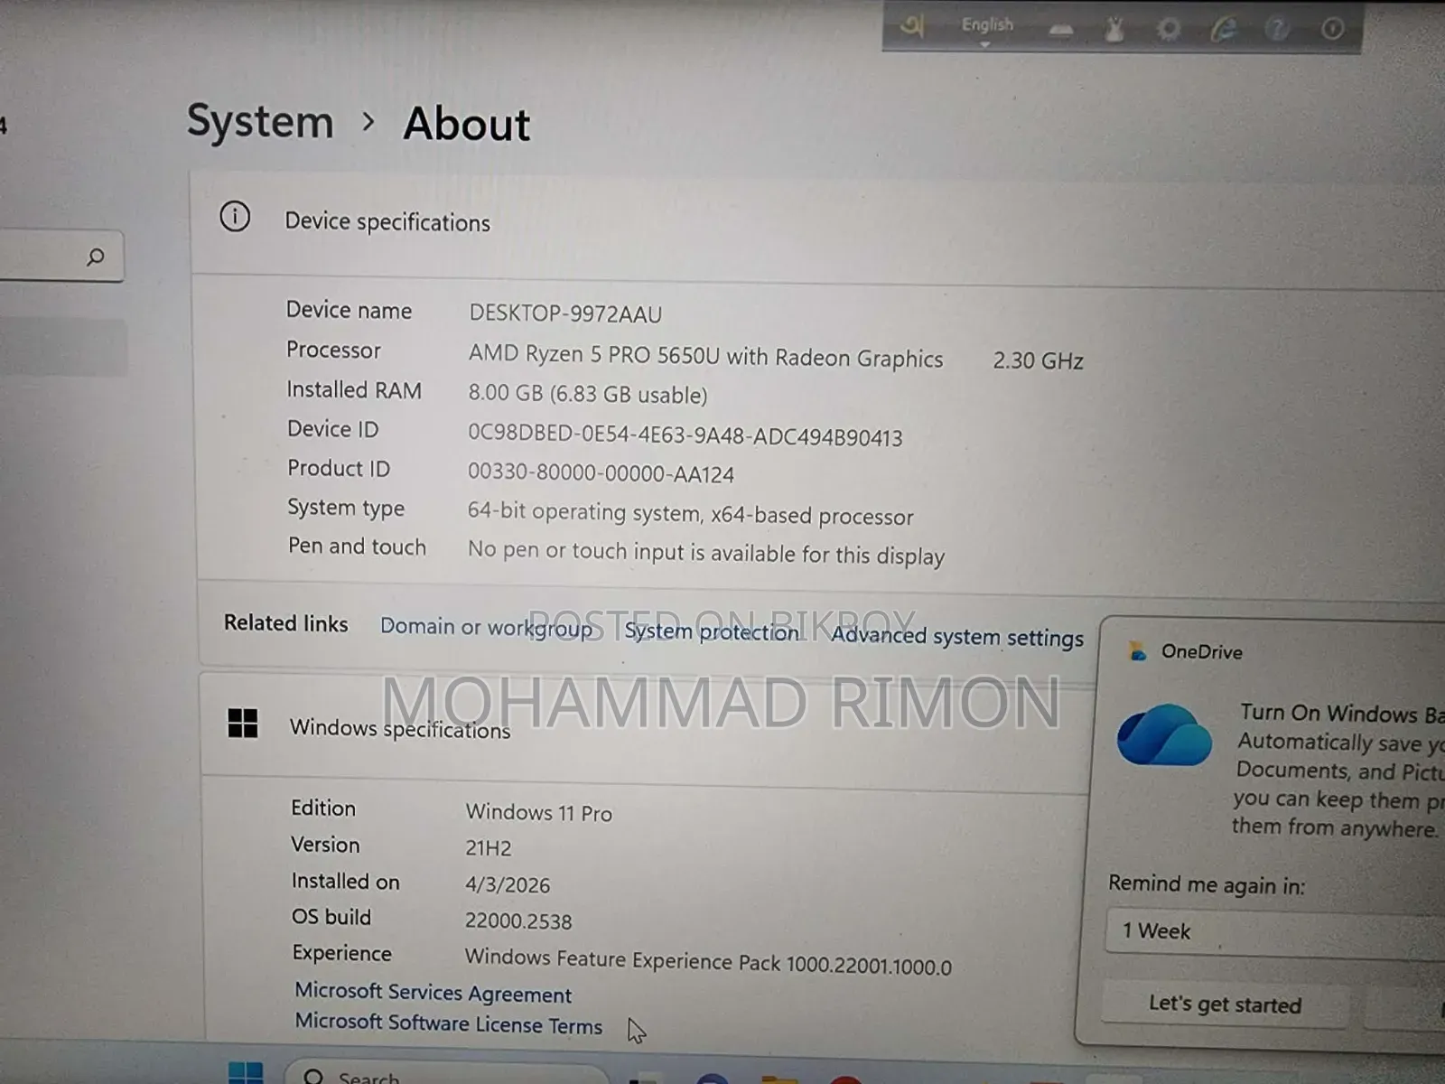Screen dimensions: 1445x1084
Task: Click the 2.30 GHz processor speed
Action: tap(1038, 360)
